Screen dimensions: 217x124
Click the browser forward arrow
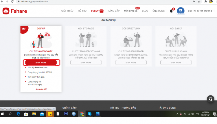point(7,1)
